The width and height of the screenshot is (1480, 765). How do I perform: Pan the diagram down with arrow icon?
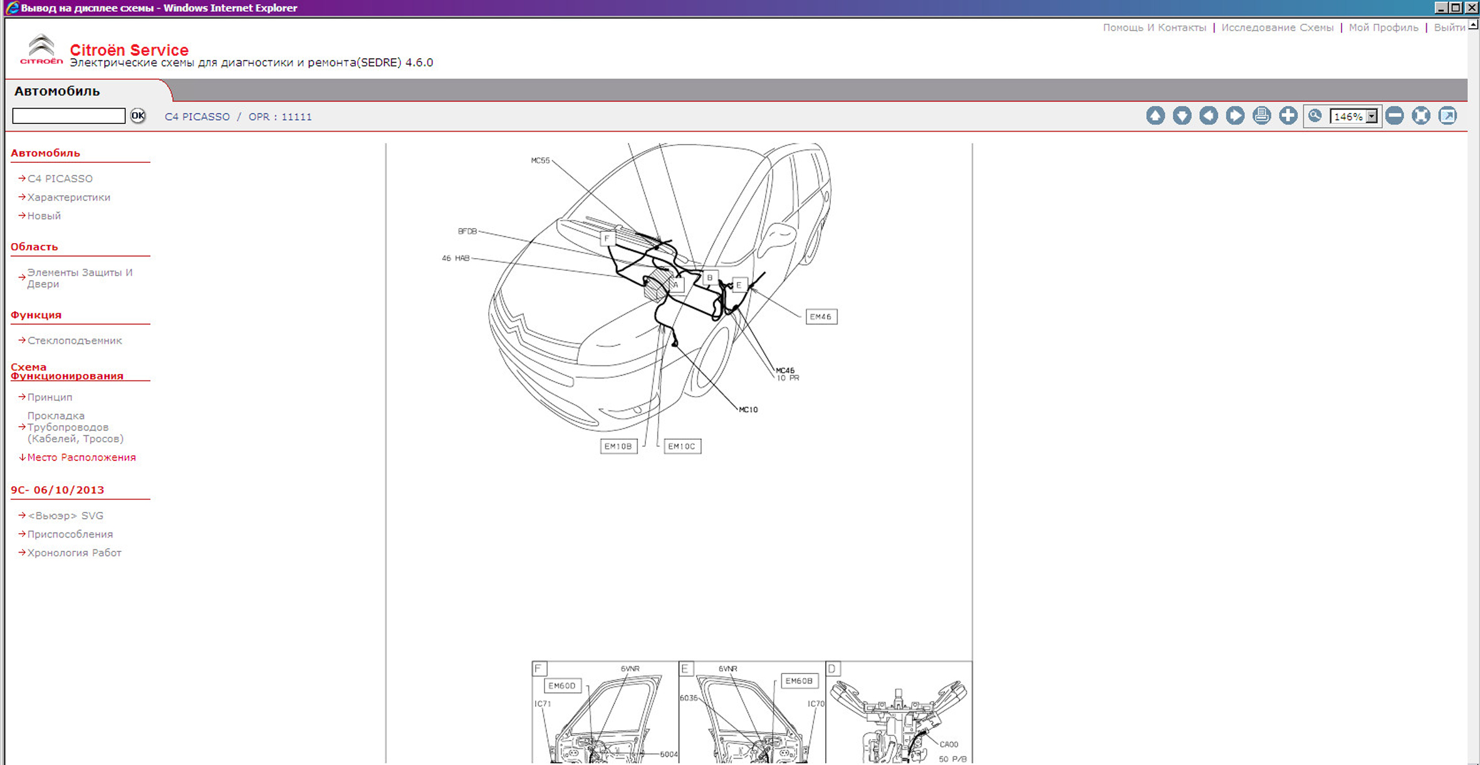1182,116
